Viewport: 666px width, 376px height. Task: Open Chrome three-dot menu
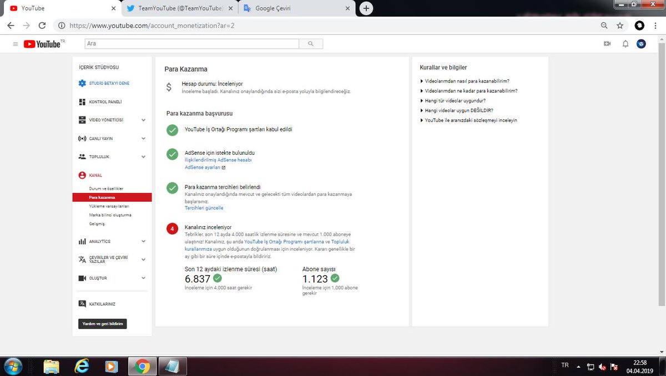tap(656, 26)
